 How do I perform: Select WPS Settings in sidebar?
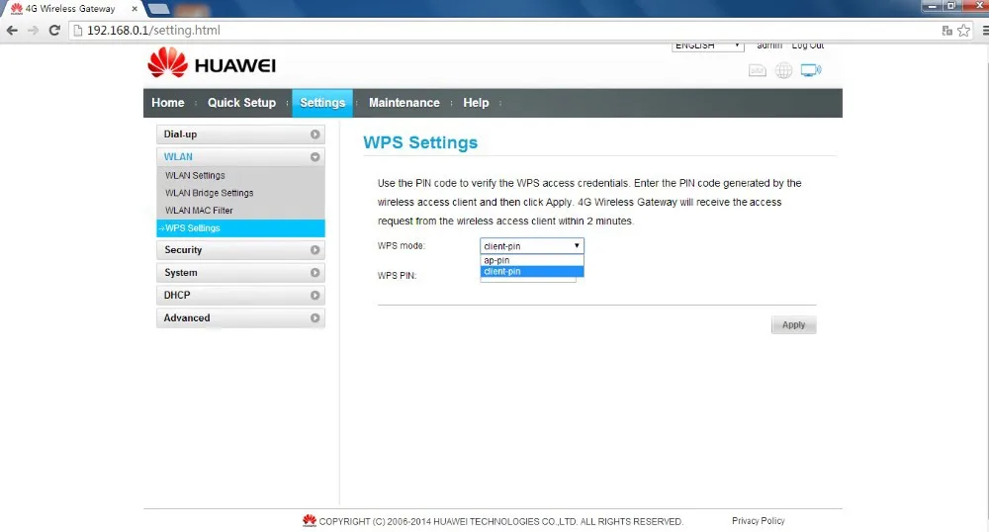240,228
